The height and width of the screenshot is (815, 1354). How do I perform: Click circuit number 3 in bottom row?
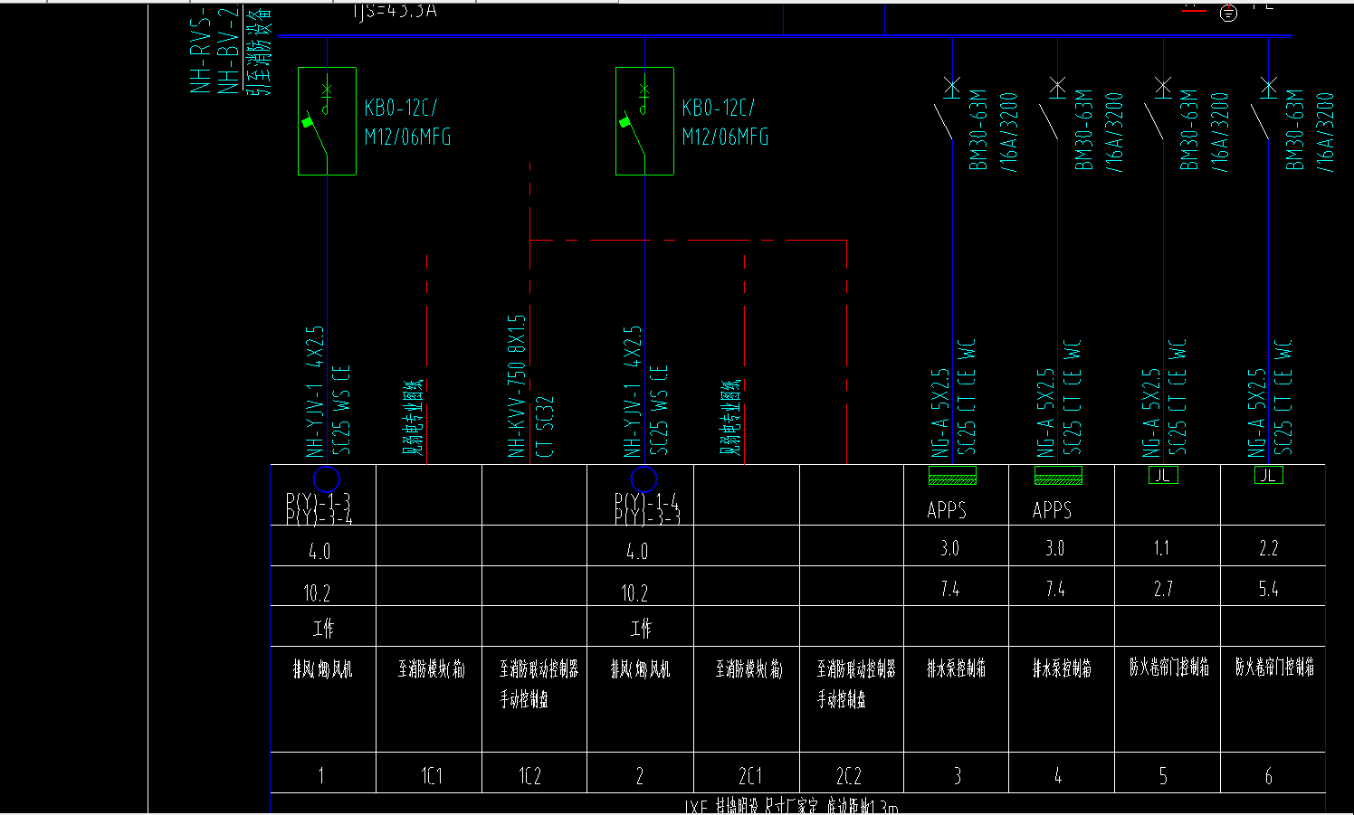tap(957, 776)
